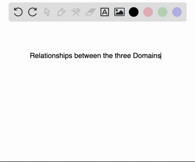195x162 pixels.
Task: Open the tools (hammer and wrench) icon
Action: coord(76,12)
